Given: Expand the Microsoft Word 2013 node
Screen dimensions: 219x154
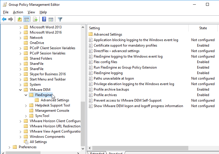Looking at the screenshot, I should tap(20, 27).
